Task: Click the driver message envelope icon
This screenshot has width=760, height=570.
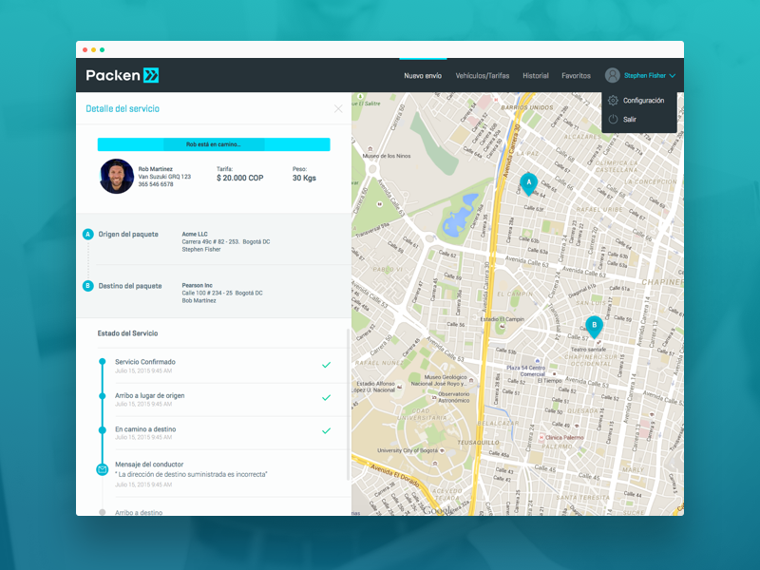Action: point(103,469)
